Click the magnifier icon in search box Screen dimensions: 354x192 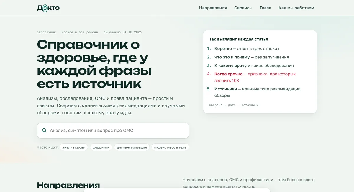44,131
